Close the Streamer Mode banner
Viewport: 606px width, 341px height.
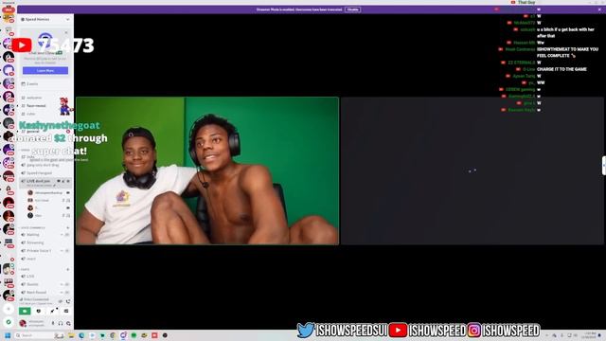point(599,9)
